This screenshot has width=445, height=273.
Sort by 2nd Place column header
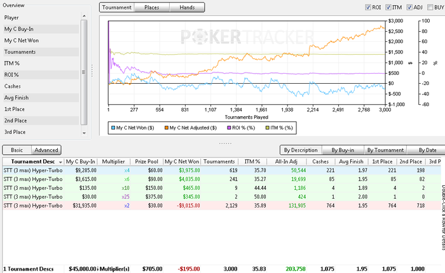coord(411,162)
